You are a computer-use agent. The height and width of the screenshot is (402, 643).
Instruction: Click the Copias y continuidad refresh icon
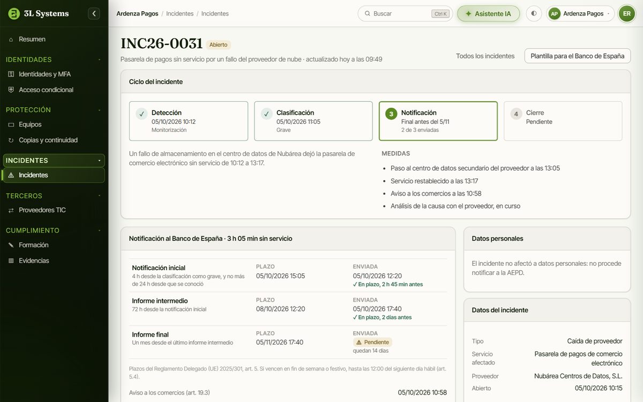(x=11, y=140)
